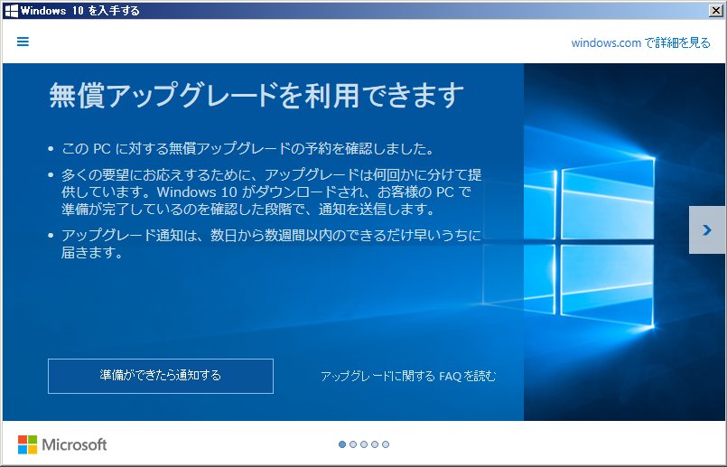Select the second page indicator dot
Image resolution: width=727 pixels, height=467 pixels.
(x=353, y=444)
